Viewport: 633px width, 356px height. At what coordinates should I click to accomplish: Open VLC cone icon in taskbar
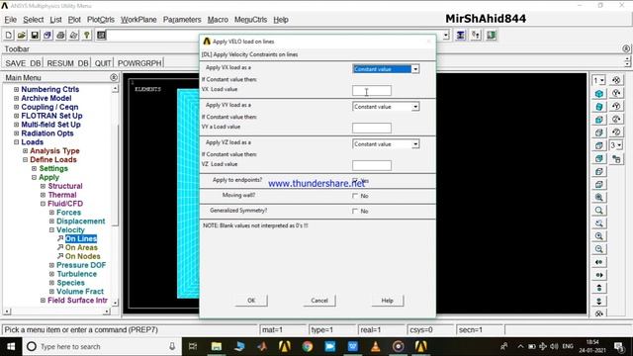[x=375, y=346]
